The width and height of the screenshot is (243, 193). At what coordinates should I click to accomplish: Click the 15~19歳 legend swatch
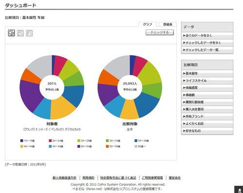(x=22, y=141)
